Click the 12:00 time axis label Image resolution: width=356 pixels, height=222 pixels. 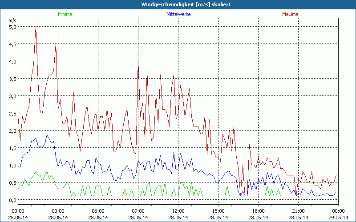pyautogui.click(x=178, y=211)
